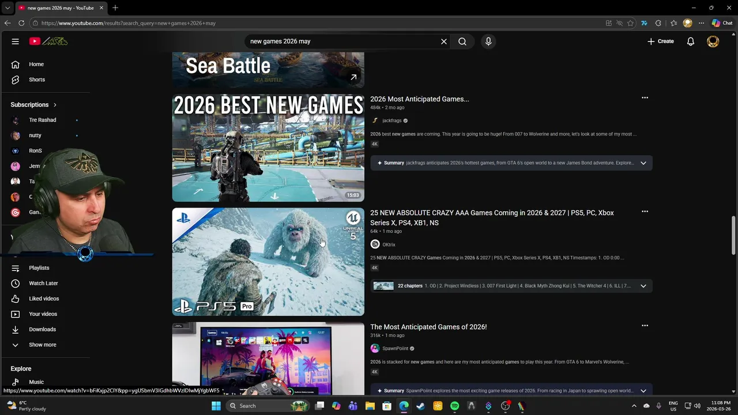Open the tab actions dropdown

8,8
